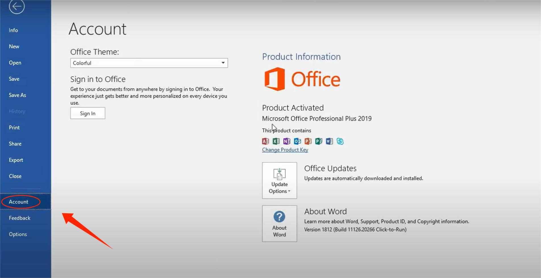The image size is (541, 278).
Task: Select Print in the sidebar
Action: click(14, 127)
